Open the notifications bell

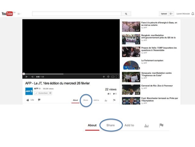(x=193, y=14)
